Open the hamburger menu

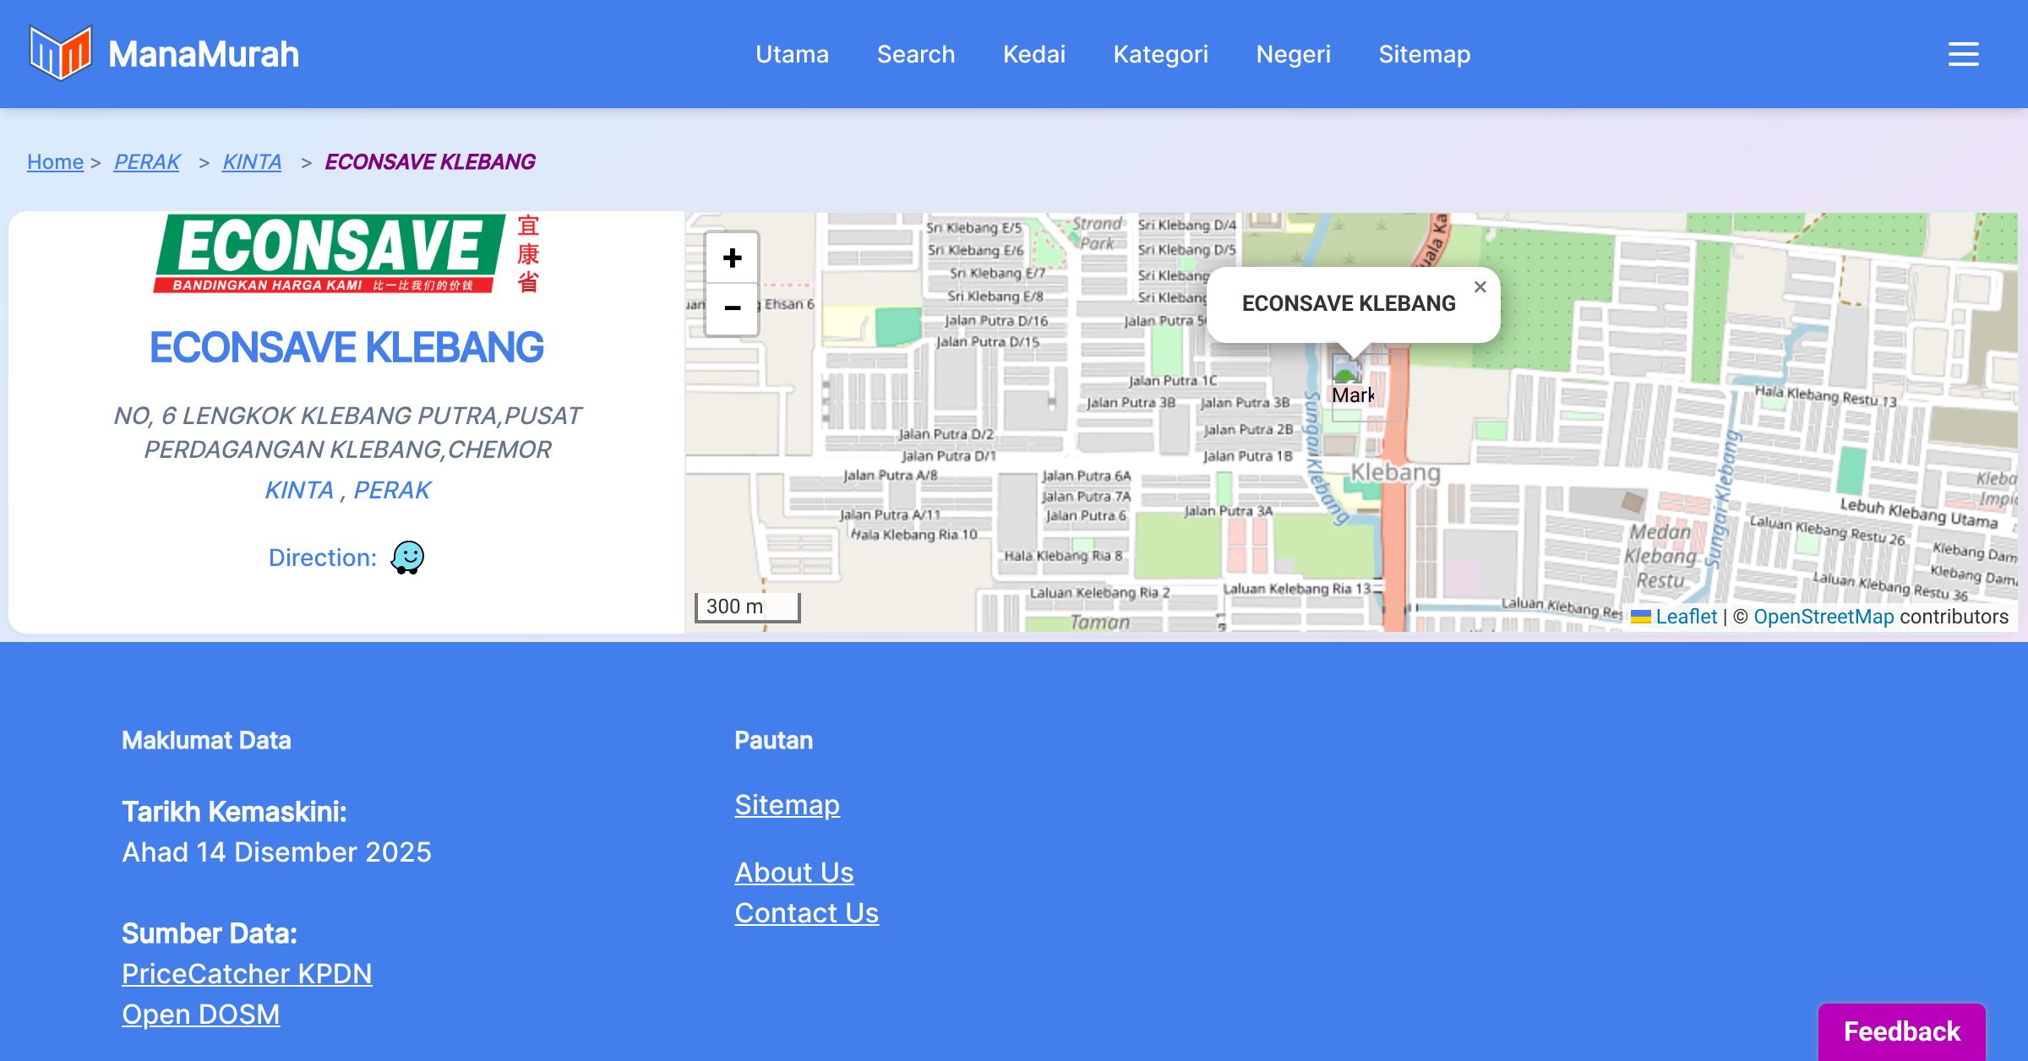coord(1963,54)
